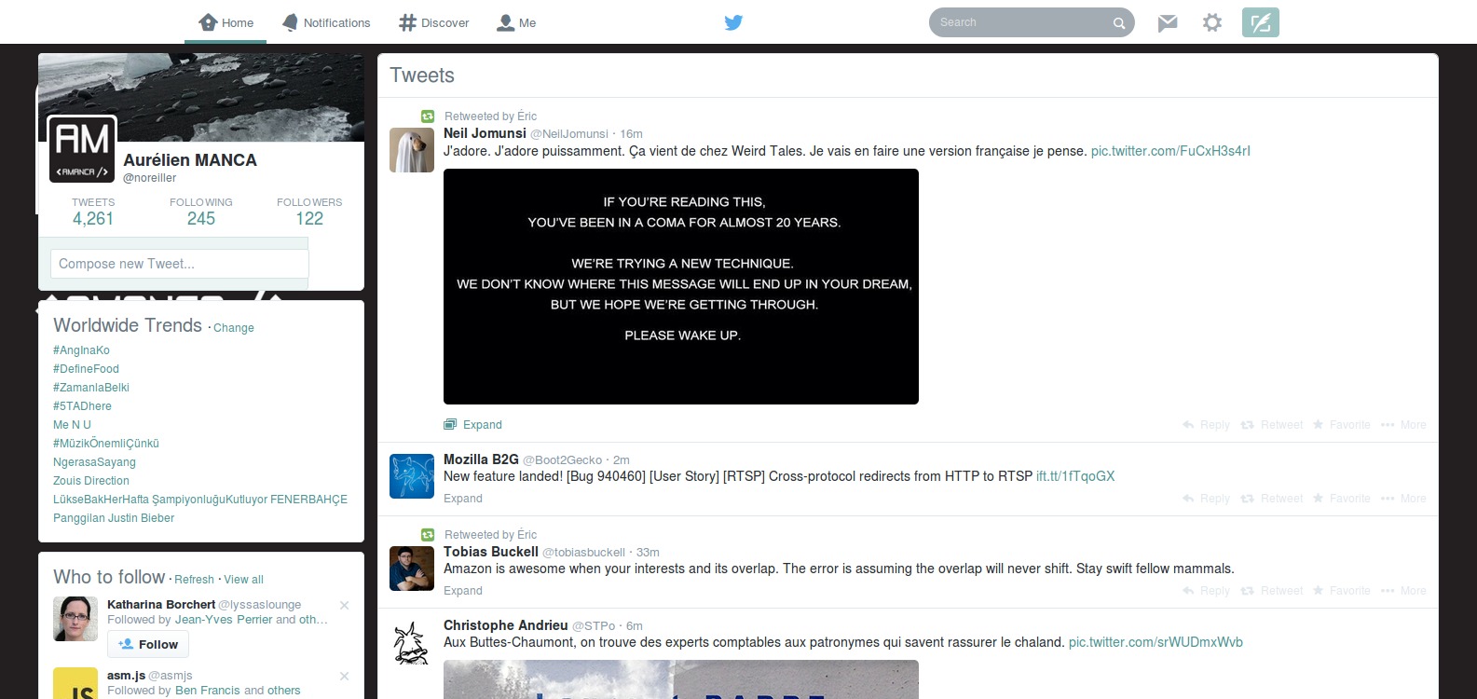Open pic.twitter.com/srWUDmxWvb link
Viewport: 1477px width, 699px height.
(1156, 642)
